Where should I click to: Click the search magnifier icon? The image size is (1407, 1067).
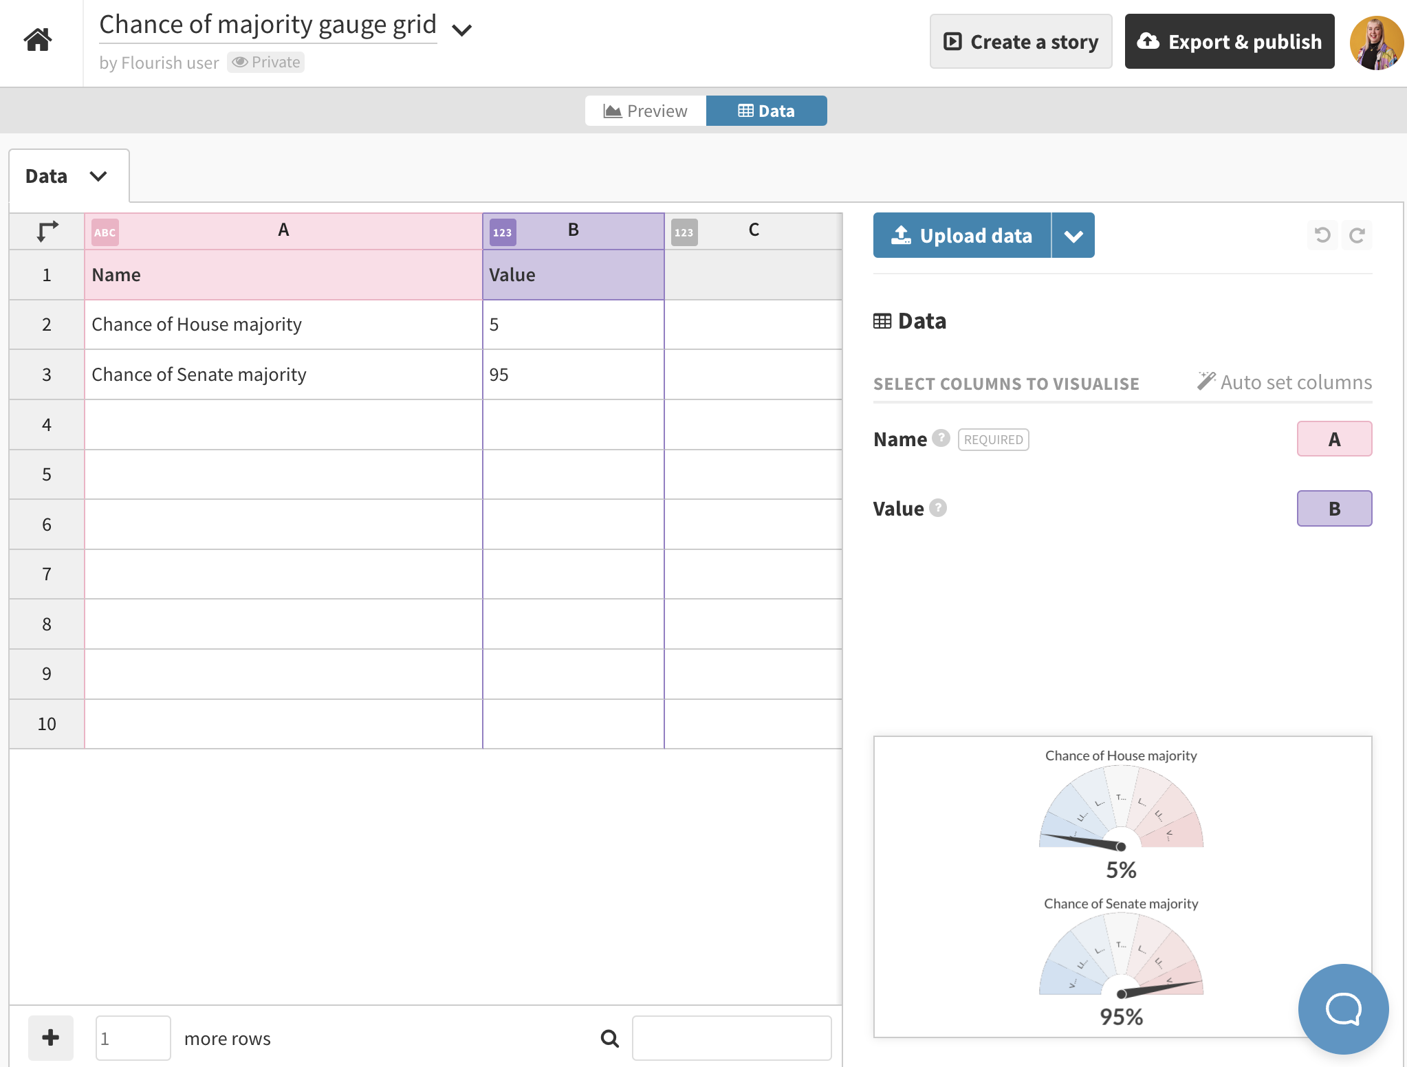(x=609, y=1038)
